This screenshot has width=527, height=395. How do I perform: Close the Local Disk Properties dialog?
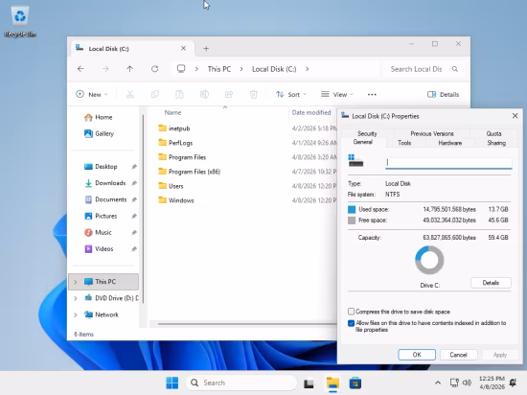click(x=515, y=116)
